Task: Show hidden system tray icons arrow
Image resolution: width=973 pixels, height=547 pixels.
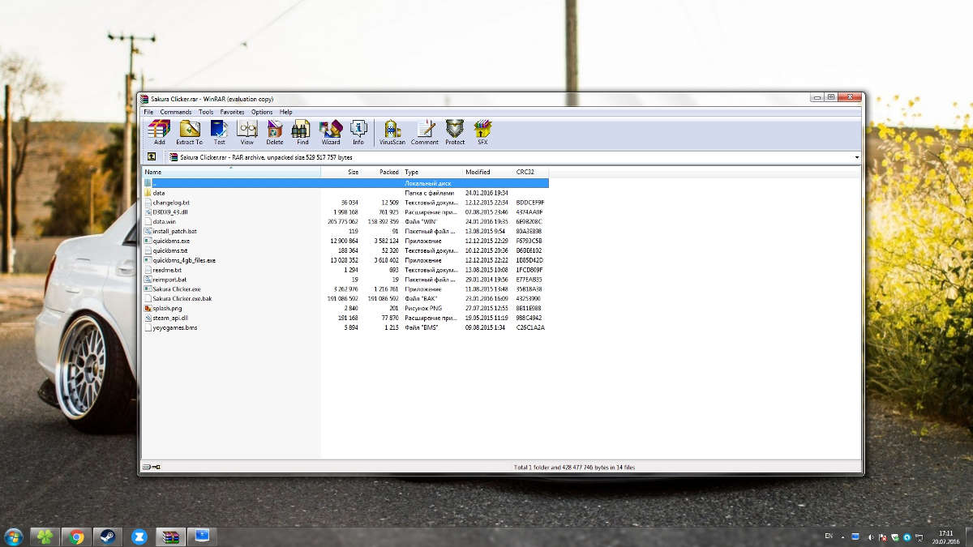Action: (x=842, y=536)
